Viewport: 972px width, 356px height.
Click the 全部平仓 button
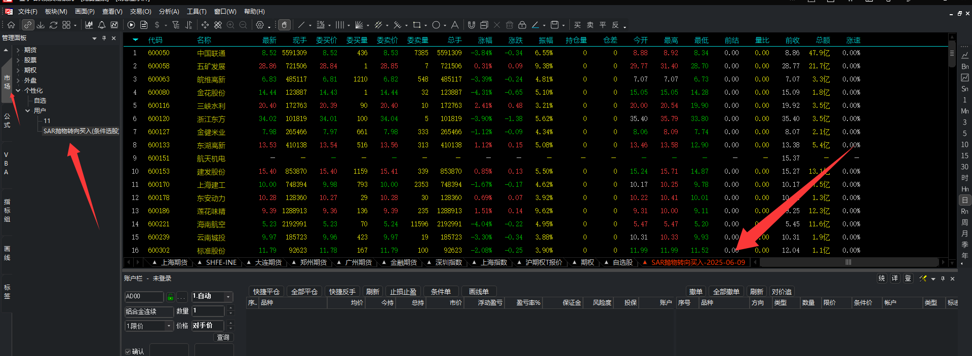coord(304,292)
